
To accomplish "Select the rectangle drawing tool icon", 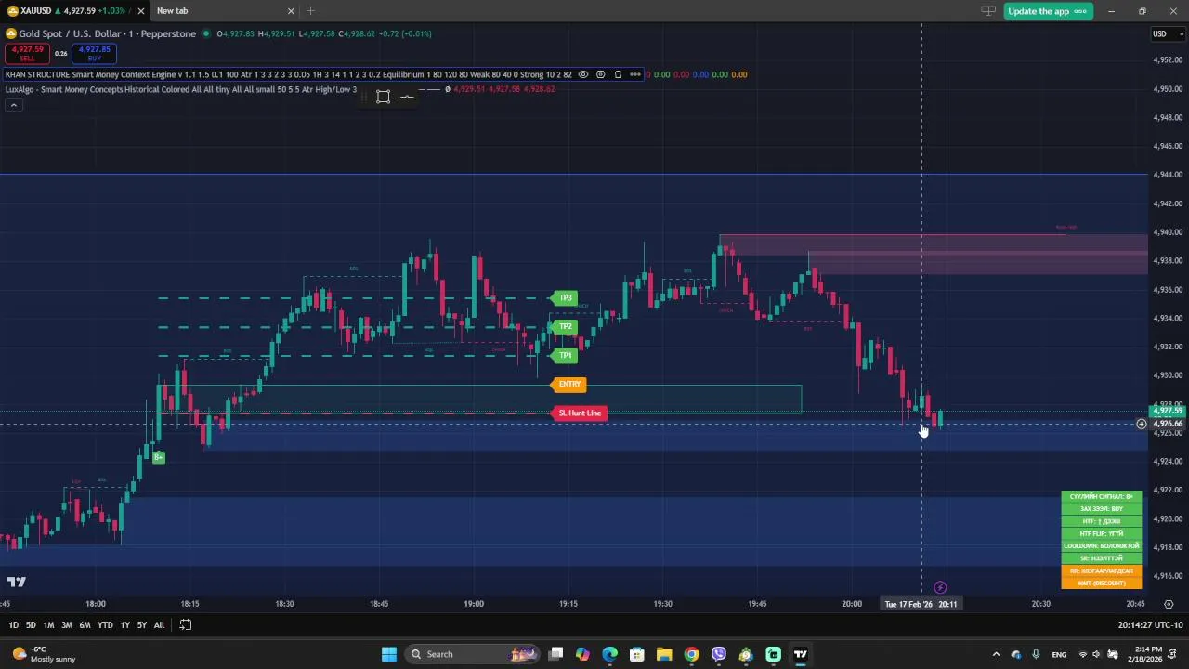I will click(x=383, y=97).
